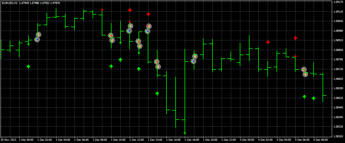Screen dimensions: 345x143
Task: Click the 1.09175 price label
Action: pos(338,2)
